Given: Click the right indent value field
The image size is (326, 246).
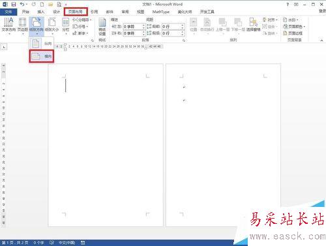Looking at the screenshot, I should point(132,33).
